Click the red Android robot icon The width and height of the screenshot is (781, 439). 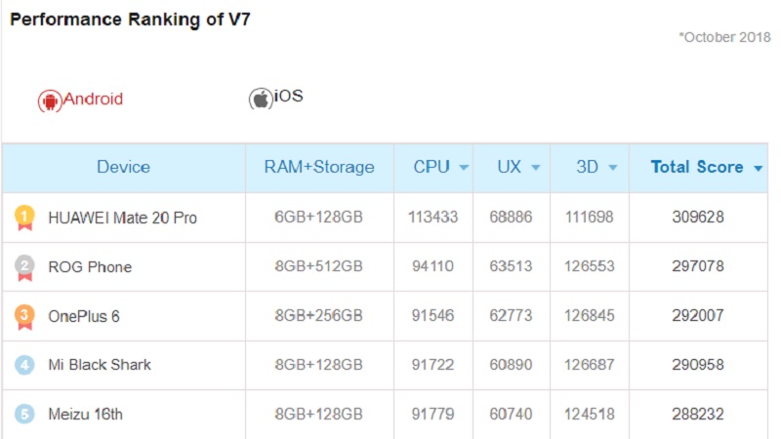click(50, 101)
